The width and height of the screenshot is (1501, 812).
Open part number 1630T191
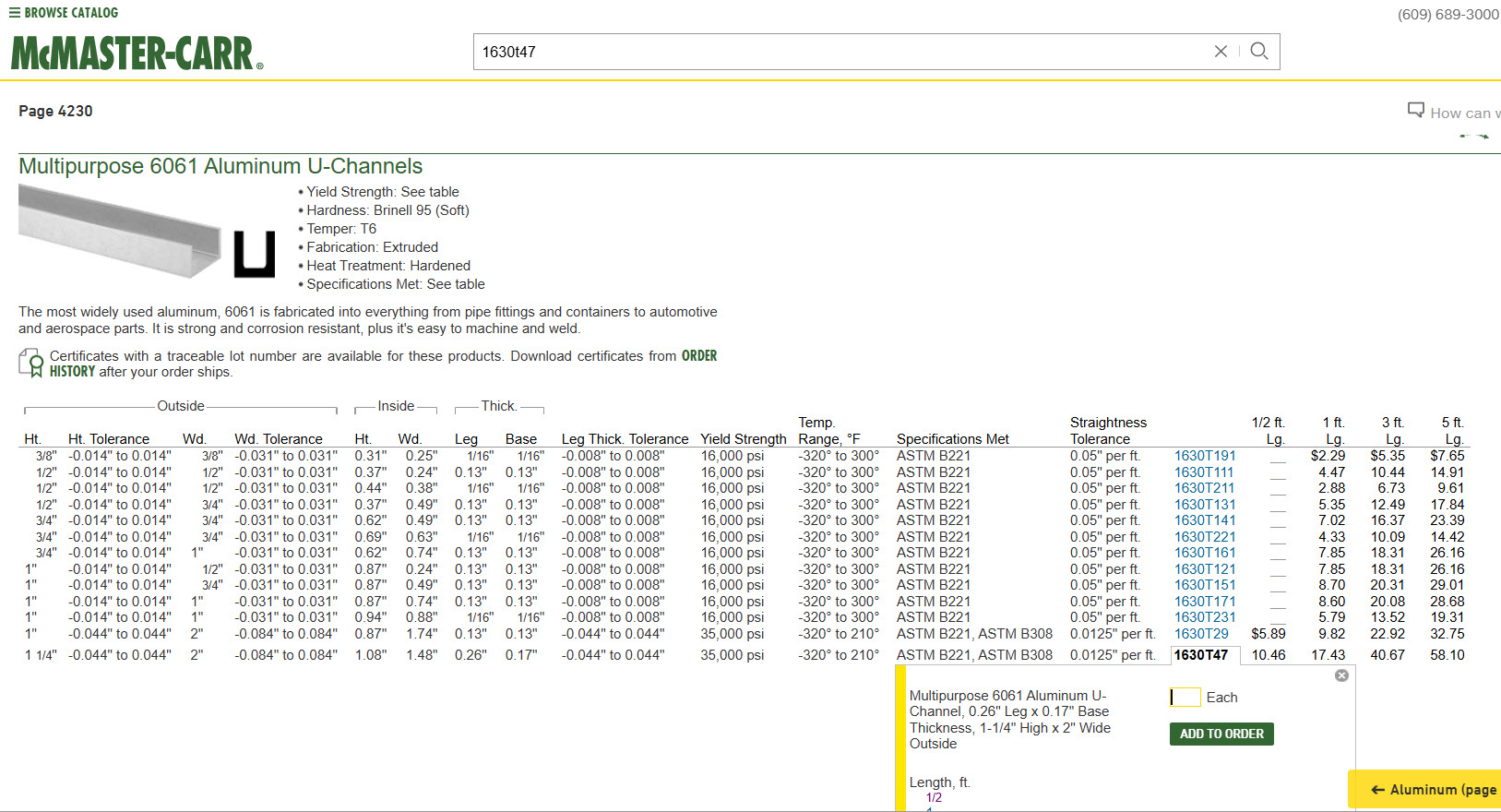pos(1204,456)
